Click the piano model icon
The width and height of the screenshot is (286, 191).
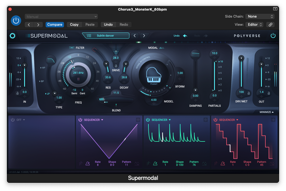pos(154,75)
